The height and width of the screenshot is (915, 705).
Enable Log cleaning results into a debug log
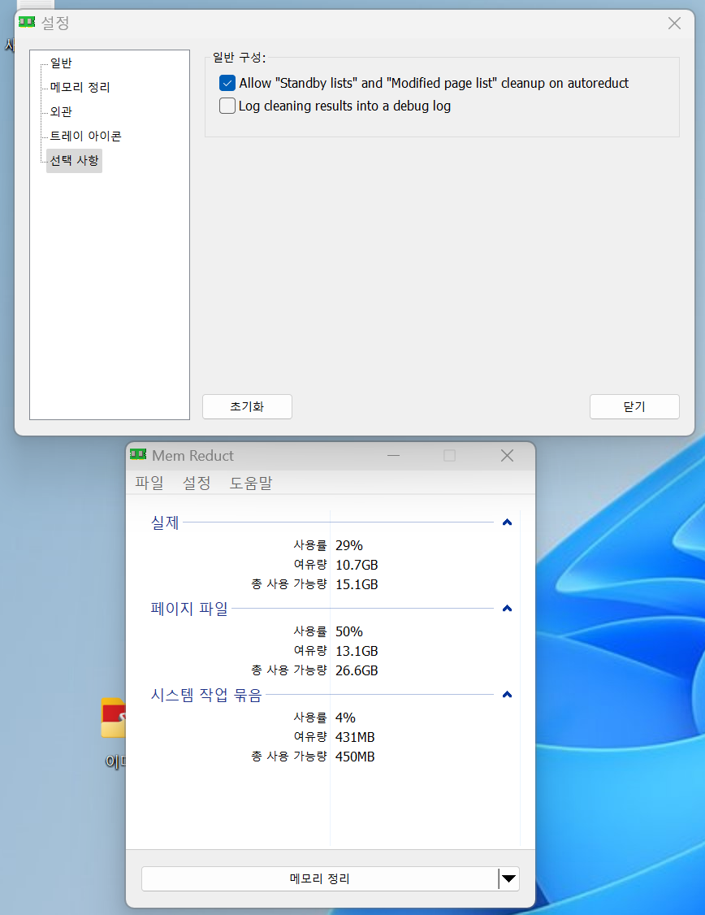click(227, 106)
